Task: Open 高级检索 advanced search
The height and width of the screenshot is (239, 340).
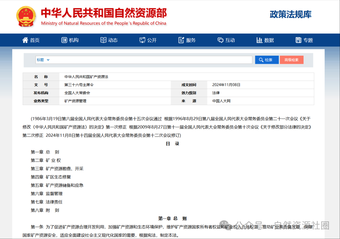Action: pyautogui.click(x=292, y=60)
